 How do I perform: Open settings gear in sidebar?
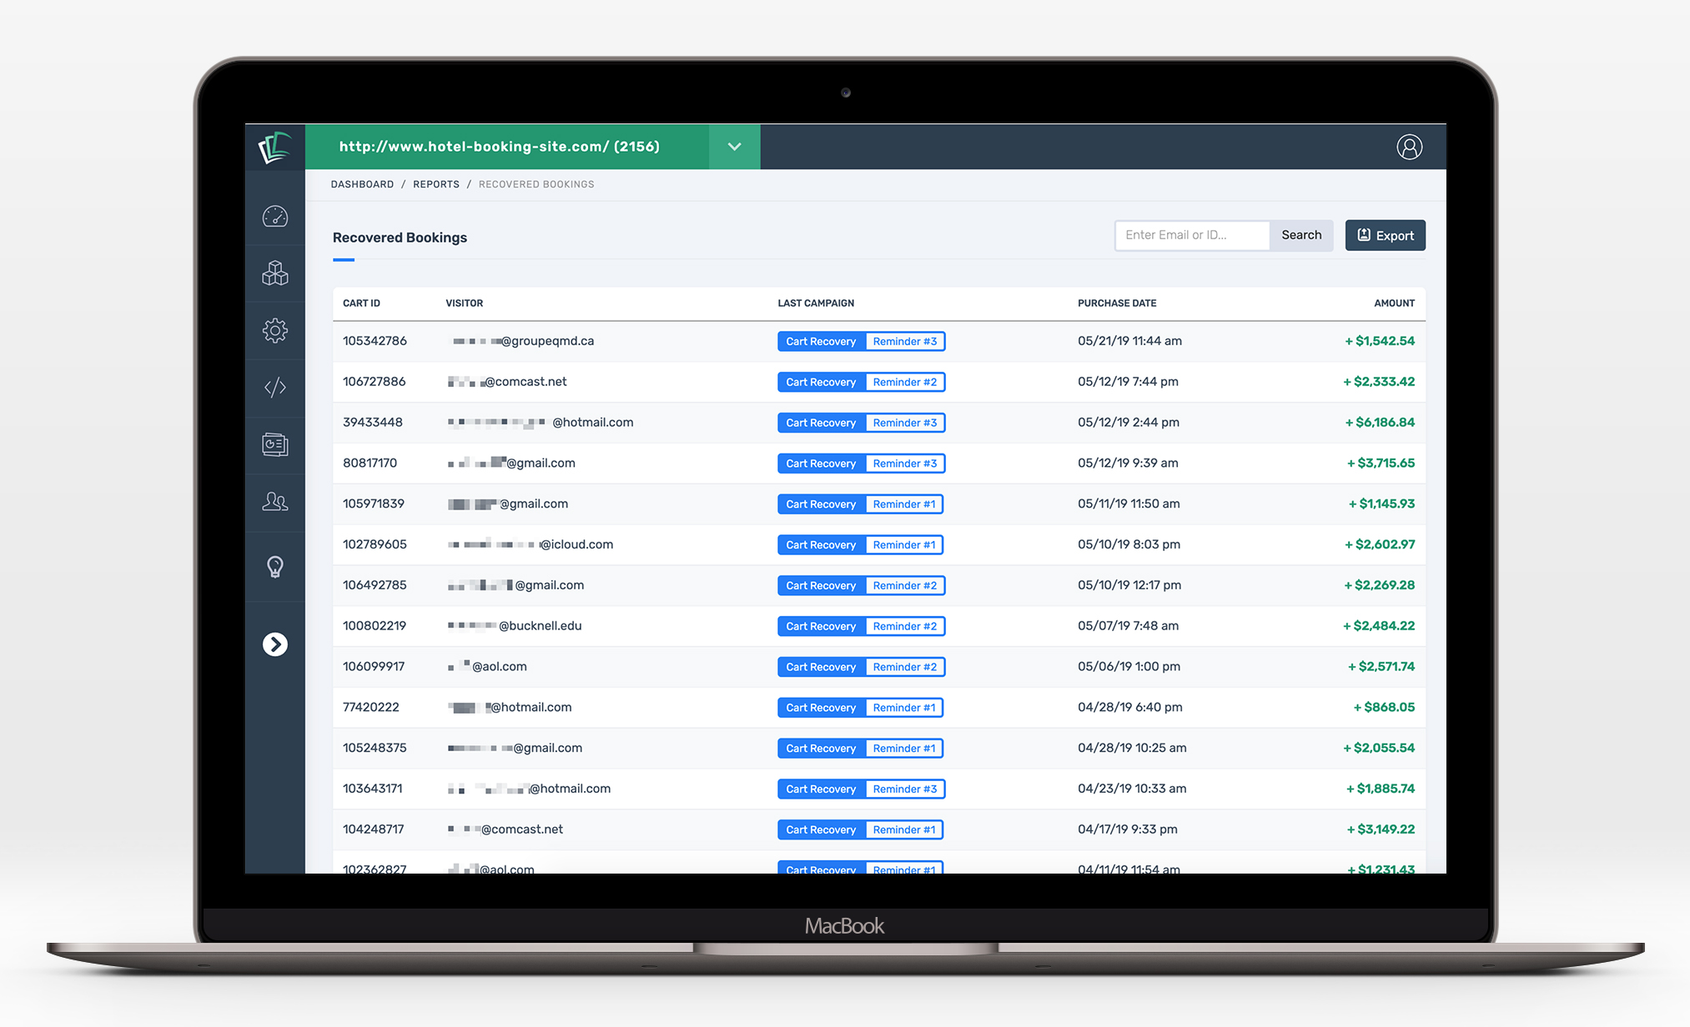coord(274,330)
